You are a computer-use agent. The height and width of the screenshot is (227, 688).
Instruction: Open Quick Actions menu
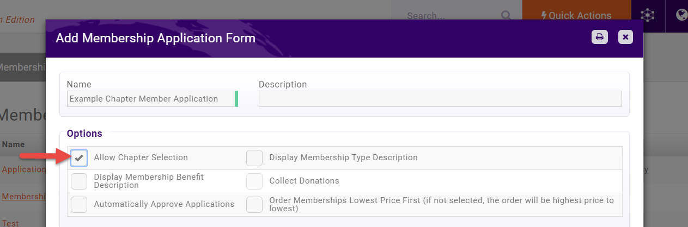coord(576,15)
